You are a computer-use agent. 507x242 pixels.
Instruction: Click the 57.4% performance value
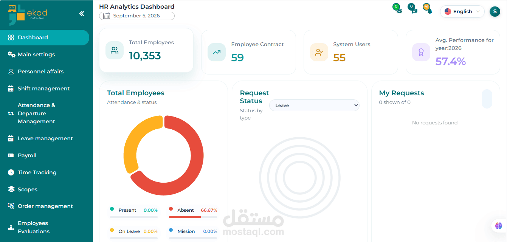click(x=451, y=61)
